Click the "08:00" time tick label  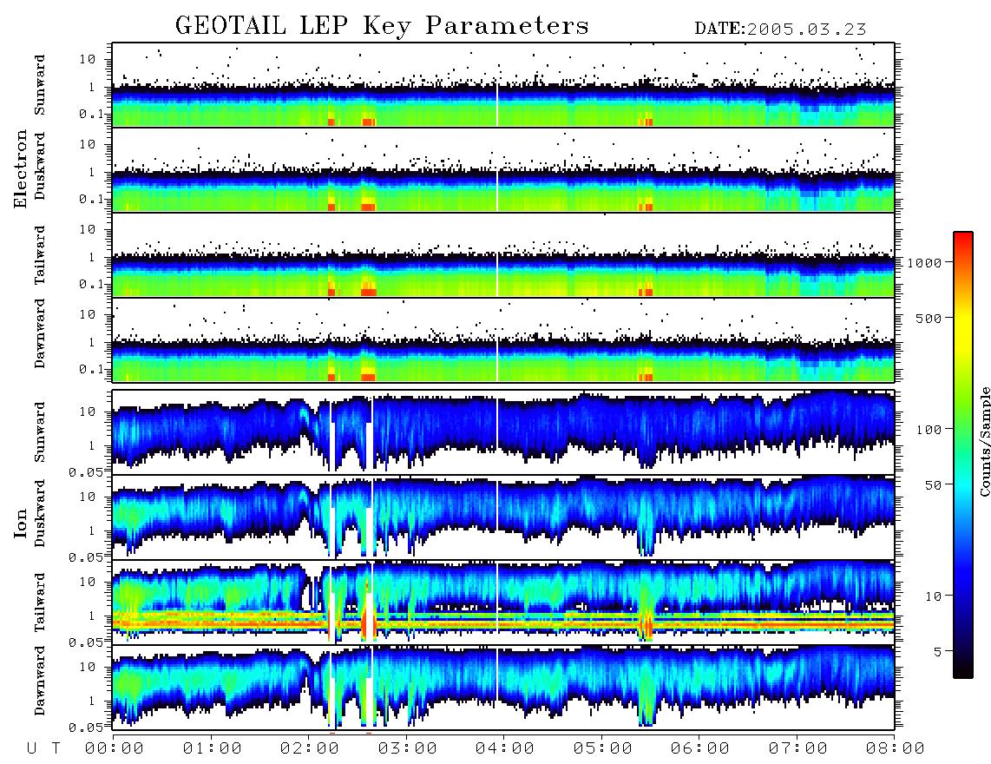[x=896, y=748]
